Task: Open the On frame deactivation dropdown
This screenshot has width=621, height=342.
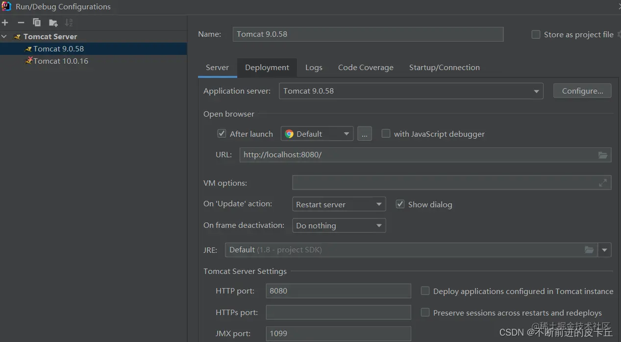Action: click(x=339, y=225)
